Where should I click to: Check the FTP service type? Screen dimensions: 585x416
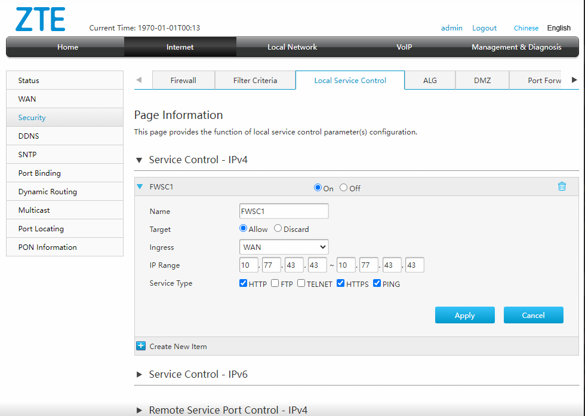pyautogui.click(x=275, y=283)
